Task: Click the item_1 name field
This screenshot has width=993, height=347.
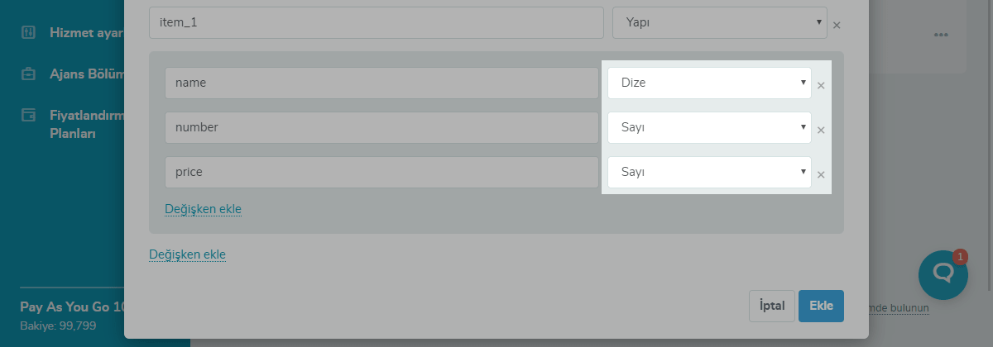Action: click(x=376, y=23)
